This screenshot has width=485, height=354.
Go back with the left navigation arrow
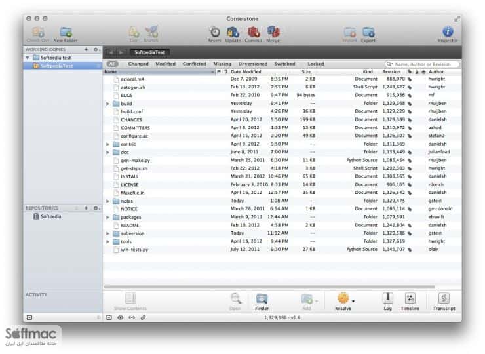pyautogui.click(x=111, y=52)
